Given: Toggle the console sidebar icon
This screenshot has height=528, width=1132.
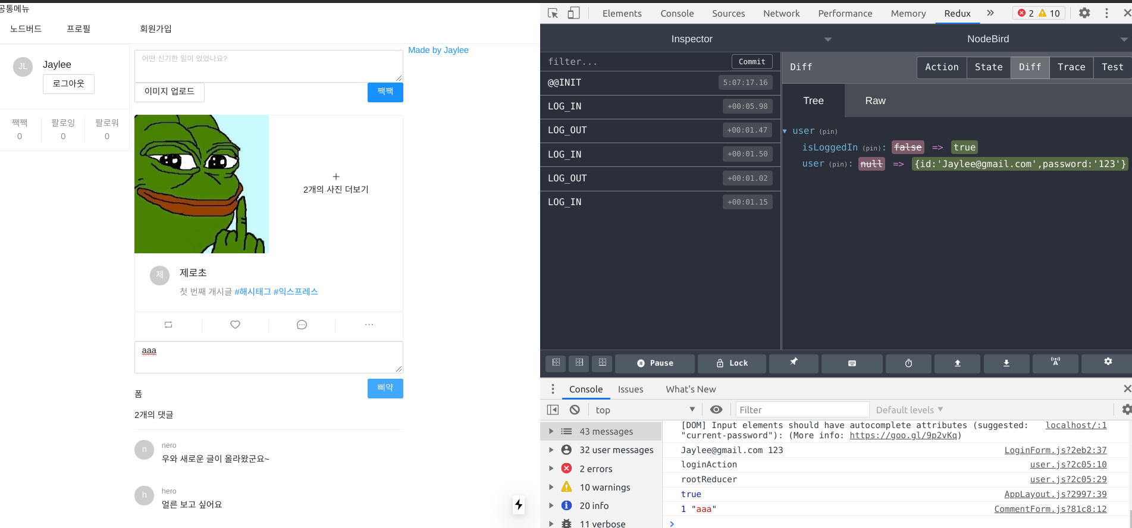Looking at the screenshot, I should click(x=553, y=410).
